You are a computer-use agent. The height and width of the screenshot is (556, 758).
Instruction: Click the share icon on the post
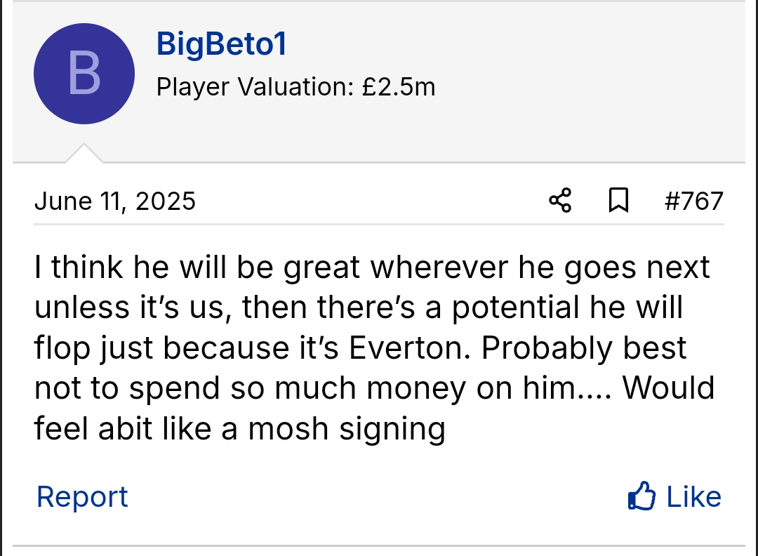pos(560,201)
